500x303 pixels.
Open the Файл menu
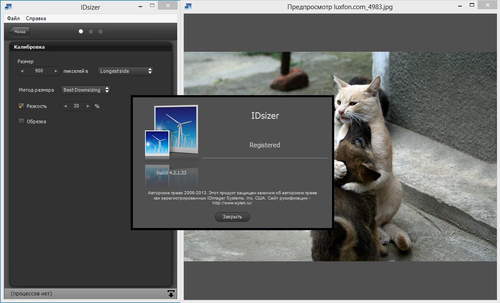[14, 18]
